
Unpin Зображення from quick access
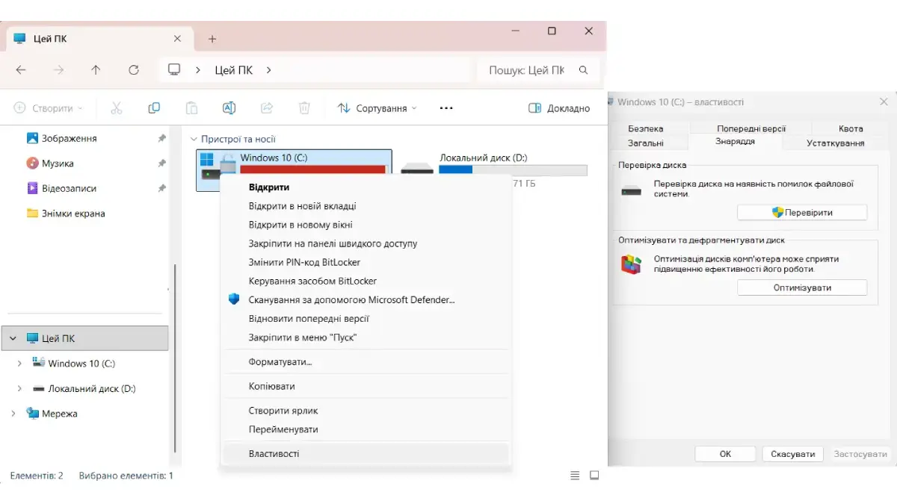[x=162, y=138]
